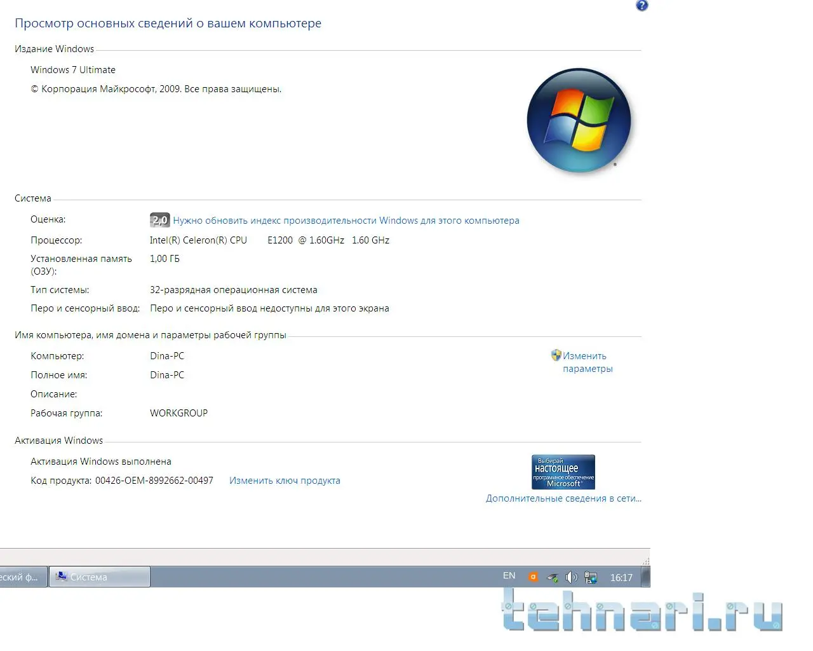
Task: Click the Windows 7 Ultimate edition text
Action: pos(73,70)
